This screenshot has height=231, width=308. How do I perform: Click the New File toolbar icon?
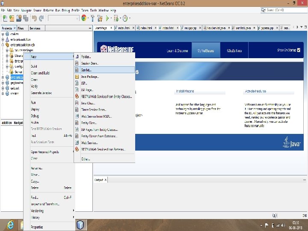click(5, 18)
